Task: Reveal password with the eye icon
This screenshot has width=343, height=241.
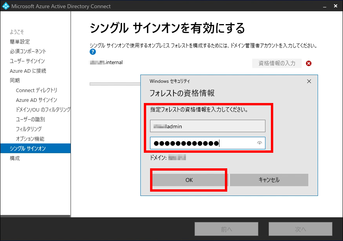Action: [x=260, y=143]
